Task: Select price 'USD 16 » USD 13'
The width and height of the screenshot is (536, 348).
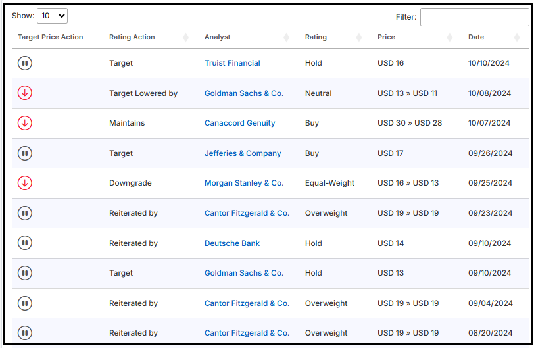Action: tap(408, 183)
